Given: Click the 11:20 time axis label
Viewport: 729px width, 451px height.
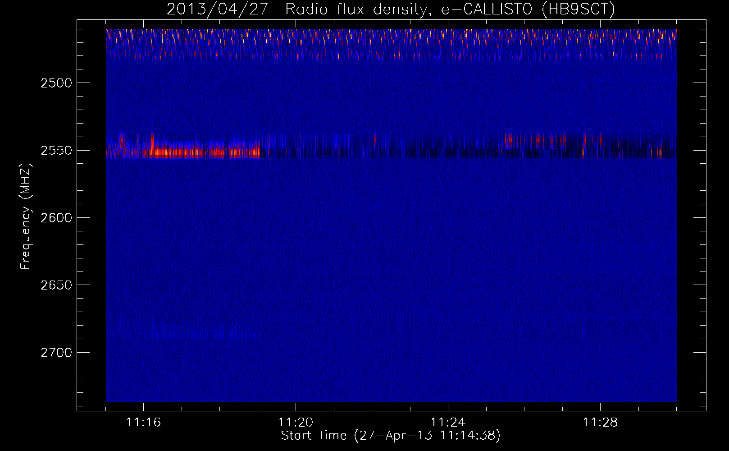Looking at the screenshot, I should pyautogui.click(x=296, y=423).
